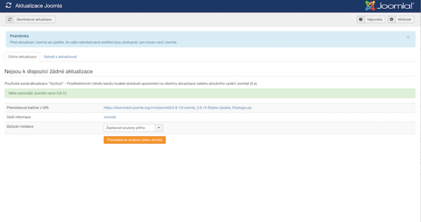
Task: Click the Aktualizace Joomla page title
Action: click(x=38, y=6)
